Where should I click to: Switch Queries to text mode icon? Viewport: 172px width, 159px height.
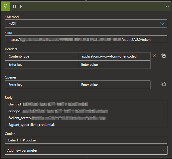tap(163, 84)
